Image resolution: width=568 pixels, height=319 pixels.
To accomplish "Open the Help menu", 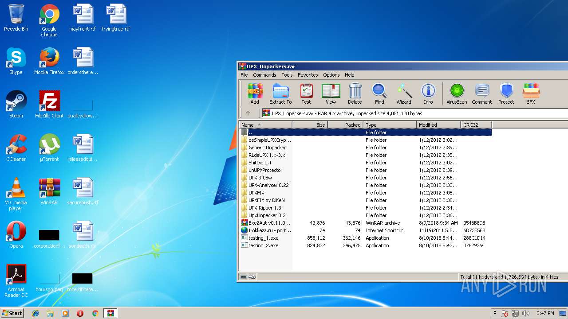I will 349,75.
